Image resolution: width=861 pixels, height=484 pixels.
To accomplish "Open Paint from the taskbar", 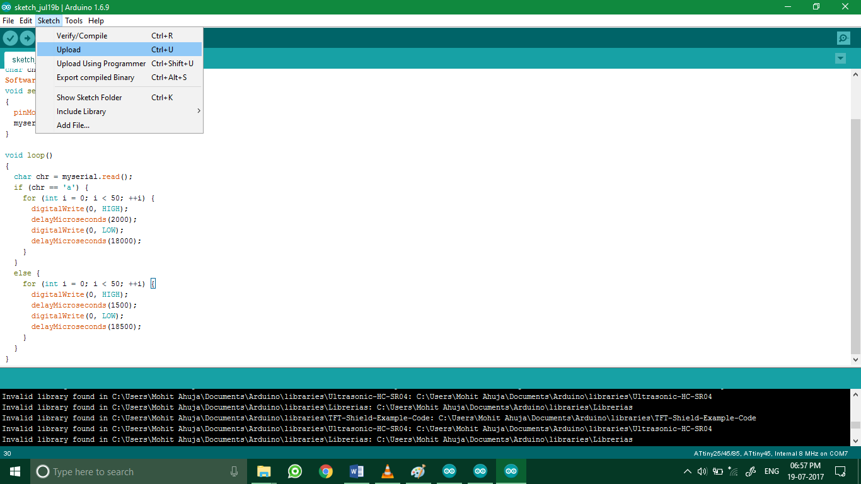I will point(418,471).
